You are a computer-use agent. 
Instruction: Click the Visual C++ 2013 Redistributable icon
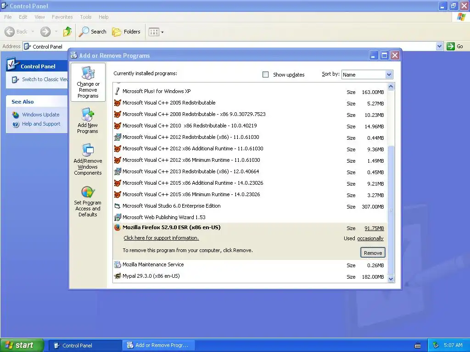(117, 171)
